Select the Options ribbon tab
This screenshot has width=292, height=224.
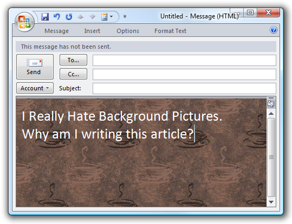coord(128,31)
